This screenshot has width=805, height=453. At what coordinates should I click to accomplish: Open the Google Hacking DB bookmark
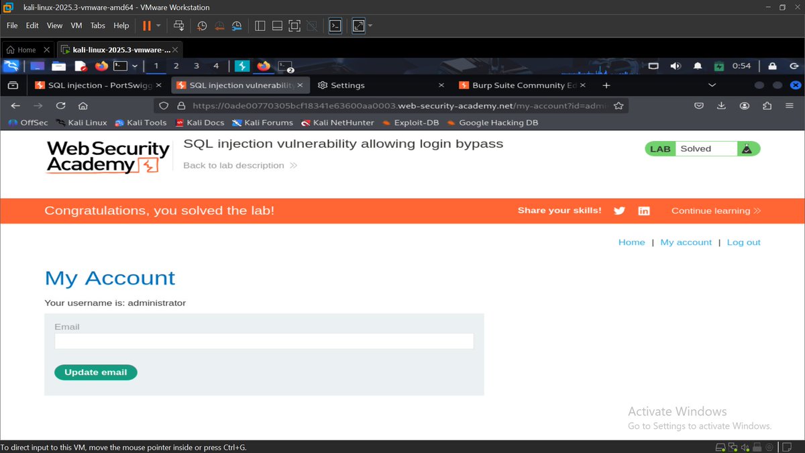point(492,123)
